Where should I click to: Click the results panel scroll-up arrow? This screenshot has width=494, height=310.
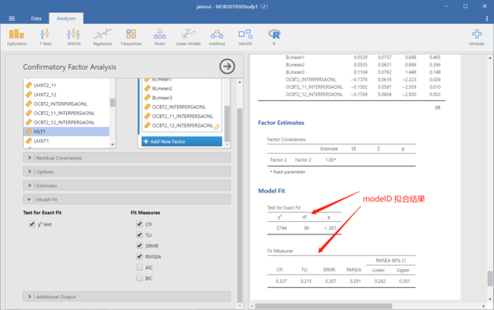490,58
